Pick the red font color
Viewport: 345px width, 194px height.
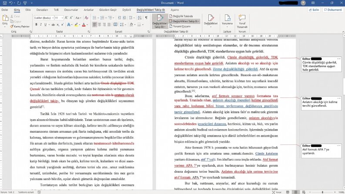coord(84,25)
